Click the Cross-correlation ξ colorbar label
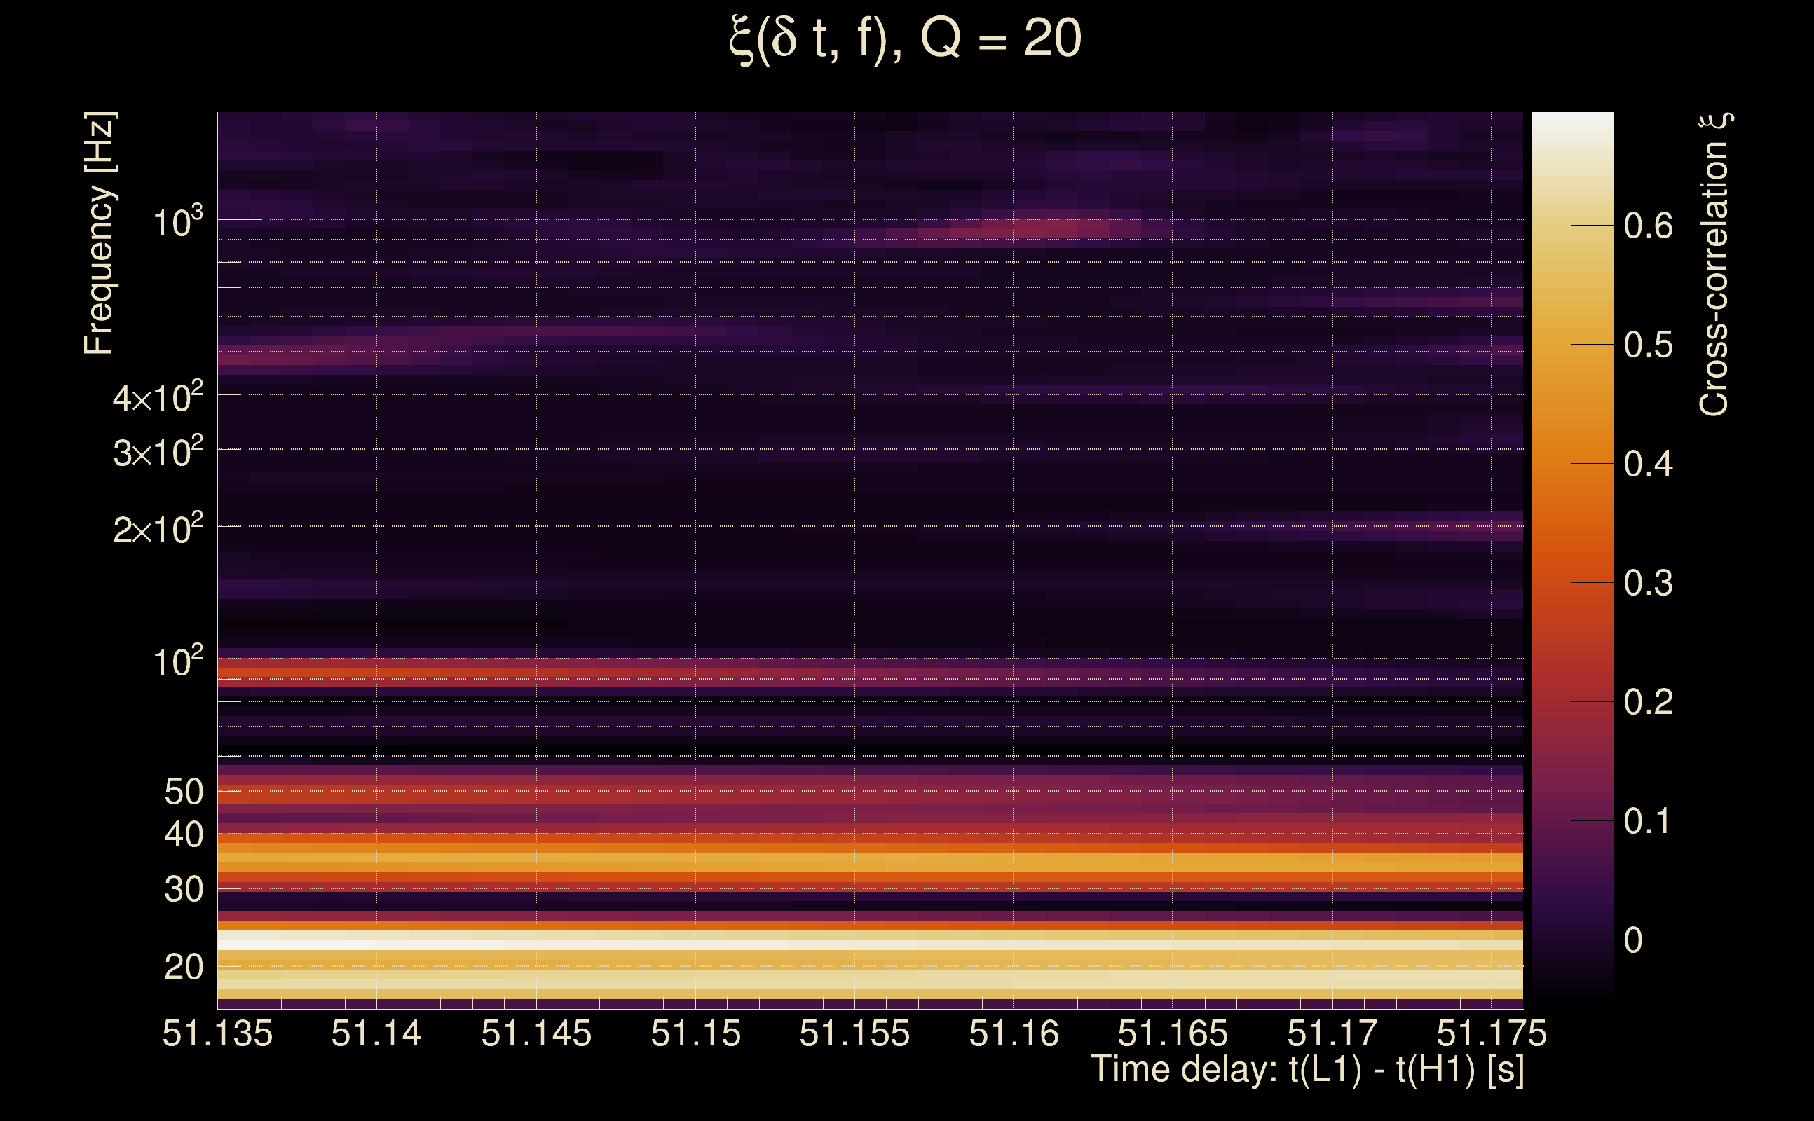The width and height of the screenshot is (1814, 1121). pyautogui.click(x=1714, y=265)
